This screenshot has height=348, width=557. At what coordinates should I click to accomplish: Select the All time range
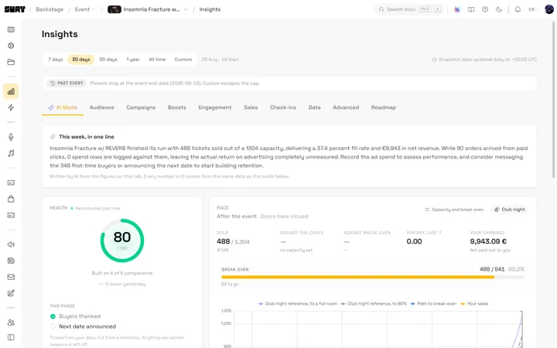157,60
